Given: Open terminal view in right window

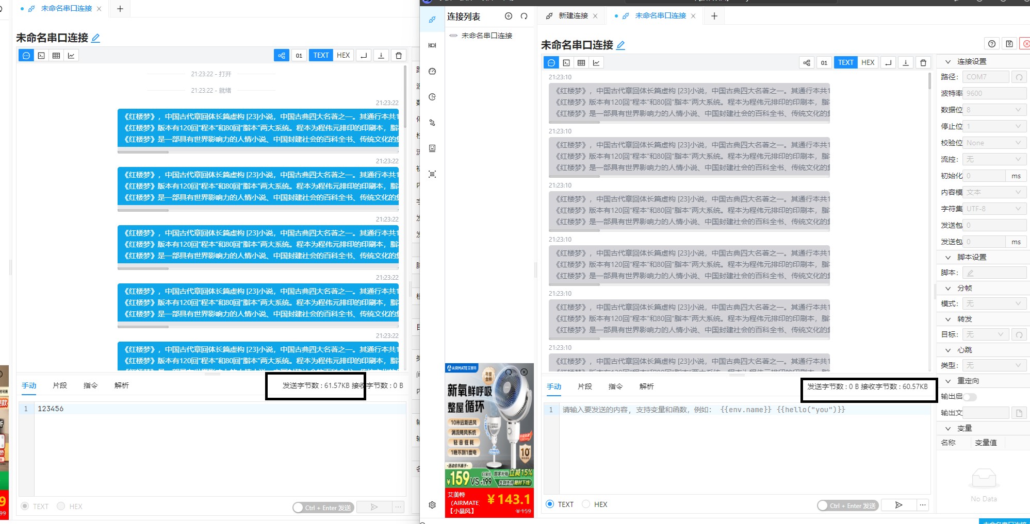Looking at the screenshot, I should pyautogui.click(x=566, y=63).
